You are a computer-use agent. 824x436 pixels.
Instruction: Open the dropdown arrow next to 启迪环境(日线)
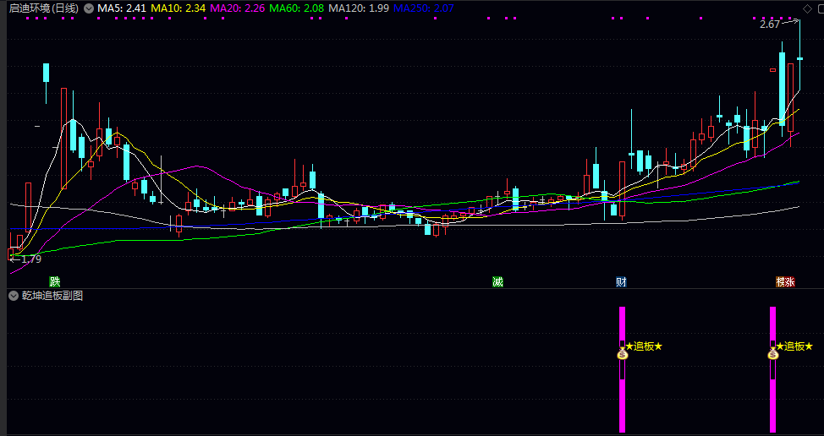(88, 8)
